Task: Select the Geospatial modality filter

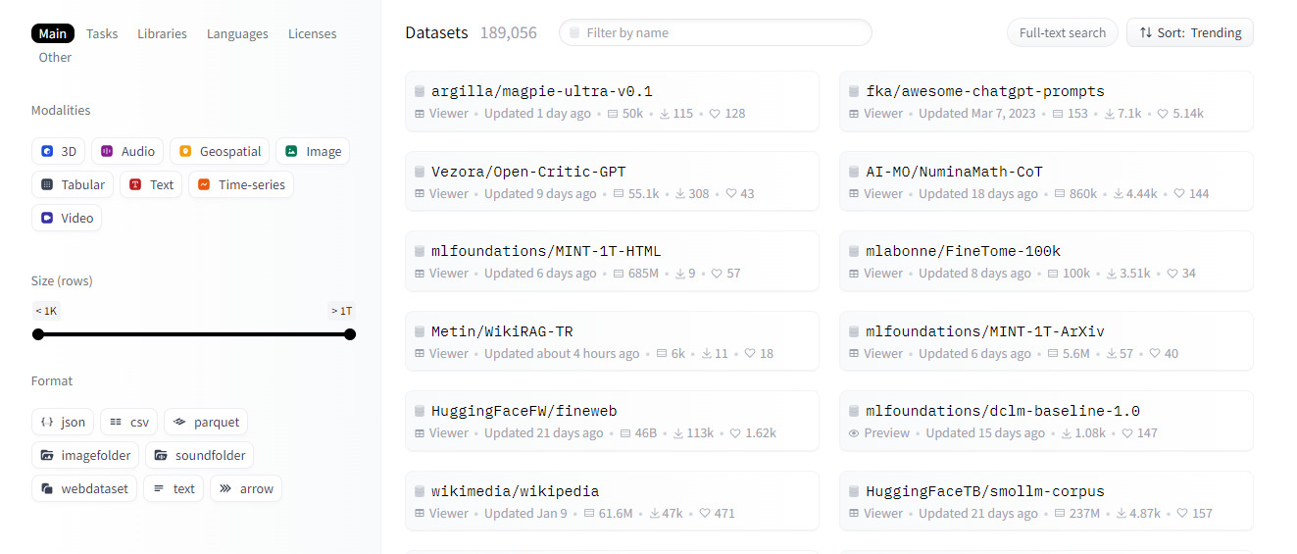Action: coord(220,151)
